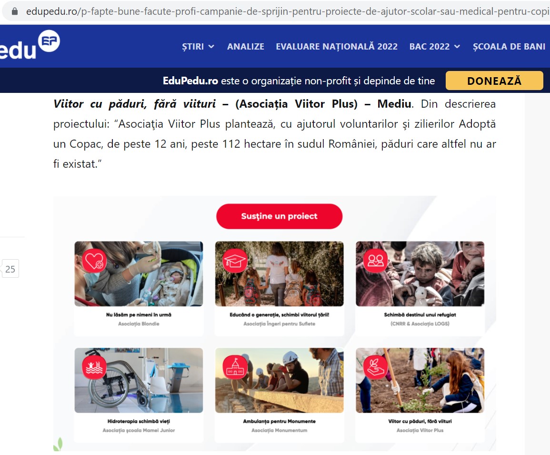This screenshot has height=455, width=550.
Task: Click the Susține un proiect button
Action: click(279, 216)
